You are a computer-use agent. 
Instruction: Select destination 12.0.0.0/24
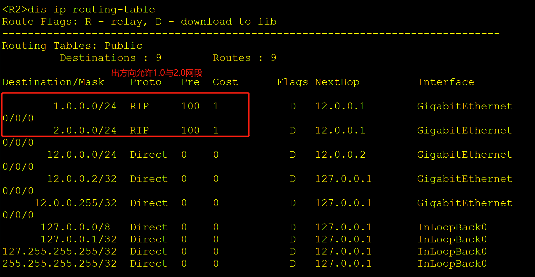[x=82, y=155]
